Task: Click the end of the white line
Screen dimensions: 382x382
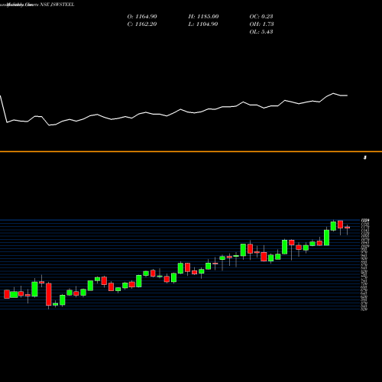Action: click(x=347, y=95)
